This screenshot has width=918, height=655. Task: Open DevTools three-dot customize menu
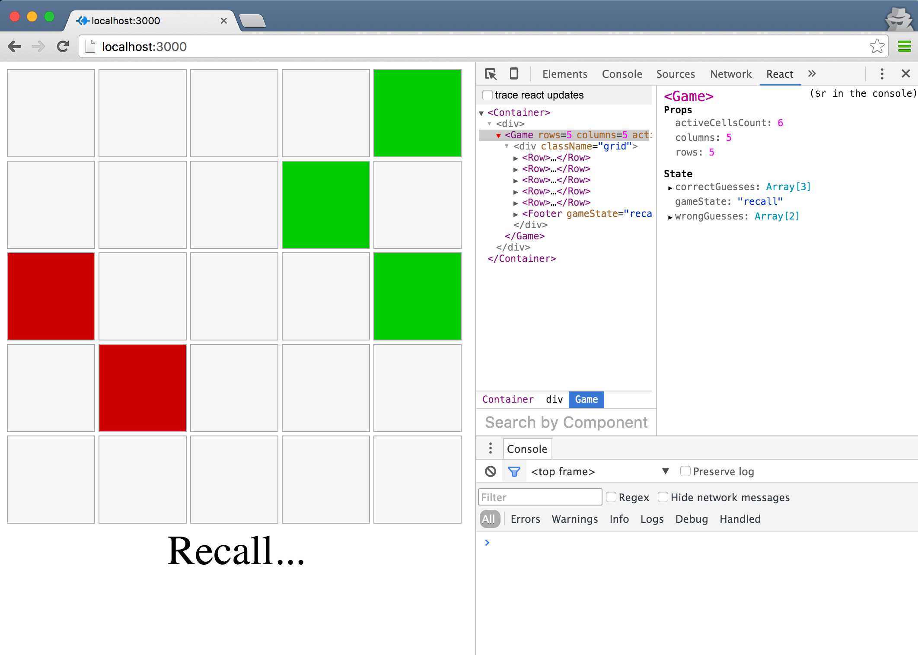[x=882, y=74]
